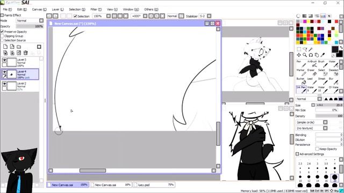
Task: Open the simple circle shape dropdown
Action: point(325,122)
